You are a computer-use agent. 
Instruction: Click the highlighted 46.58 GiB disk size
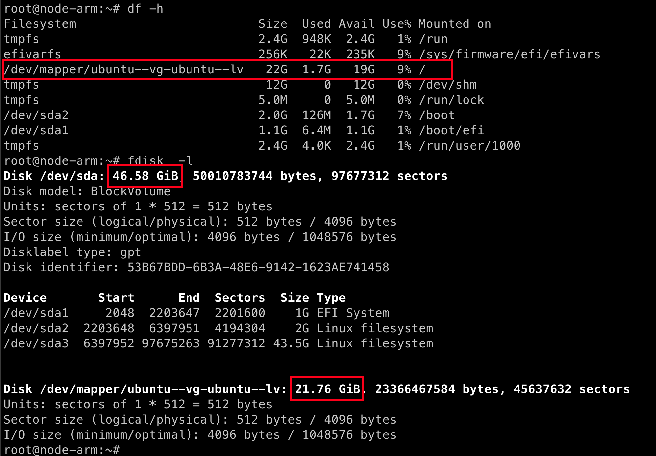pyautogui.click(x=145, y=176)
